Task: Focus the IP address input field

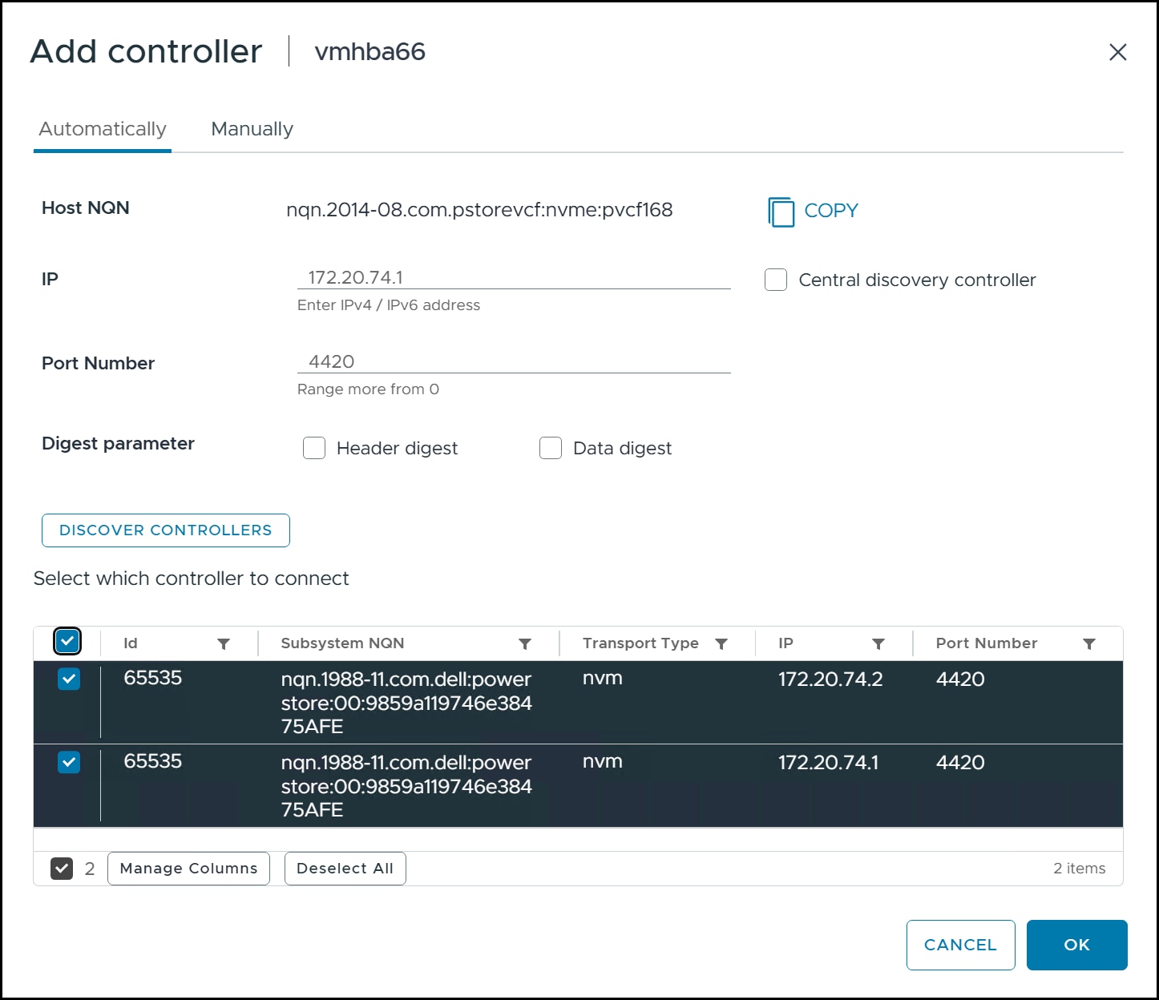Action: 514,277
